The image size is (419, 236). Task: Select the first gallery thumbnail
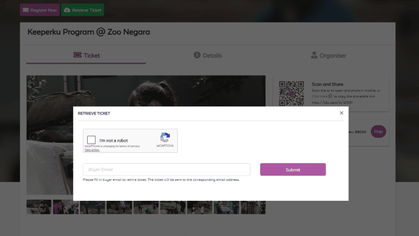(x=39, y=207)
